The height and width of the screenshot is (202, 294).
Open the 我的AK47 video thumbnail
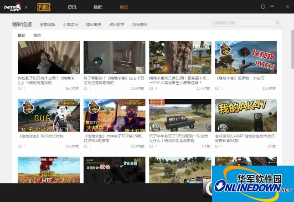[x=246, y=115]
